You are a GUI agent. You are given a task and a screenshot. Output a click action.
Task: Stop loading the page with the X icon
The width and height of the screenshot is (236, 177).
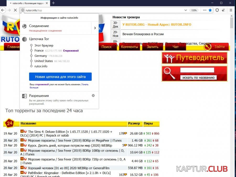[x=15, y=10]
